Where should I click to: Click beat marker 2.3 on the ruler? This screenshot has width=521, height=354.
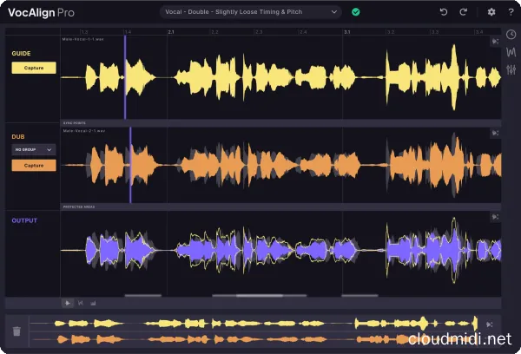tap(259, 32)
